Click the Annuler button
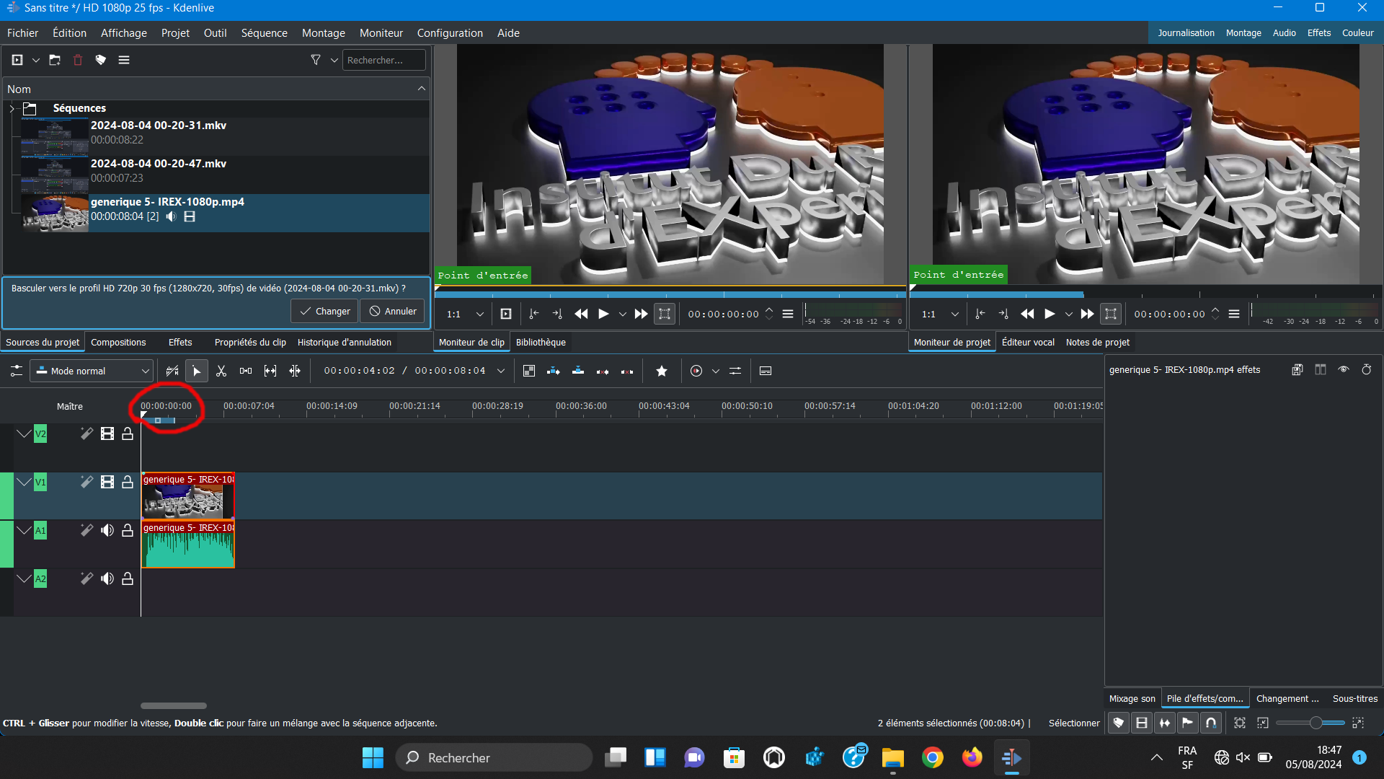 coord(393,311)
